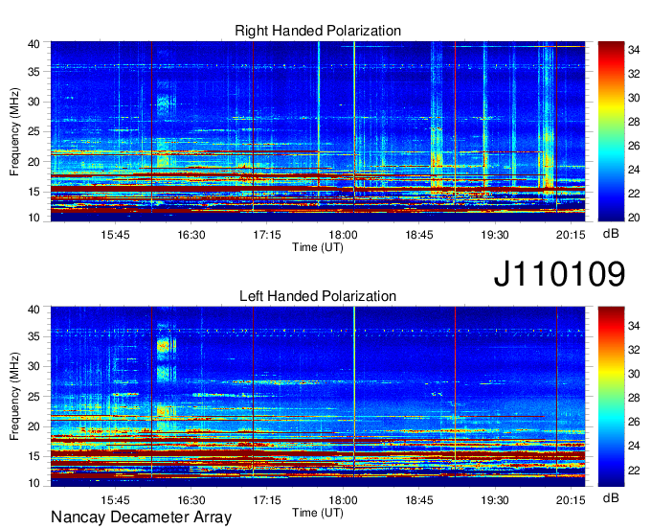The image size is (651, 529).
Task: Click the Nancay Decameter Array caption
Action: (x=141, y=517)
